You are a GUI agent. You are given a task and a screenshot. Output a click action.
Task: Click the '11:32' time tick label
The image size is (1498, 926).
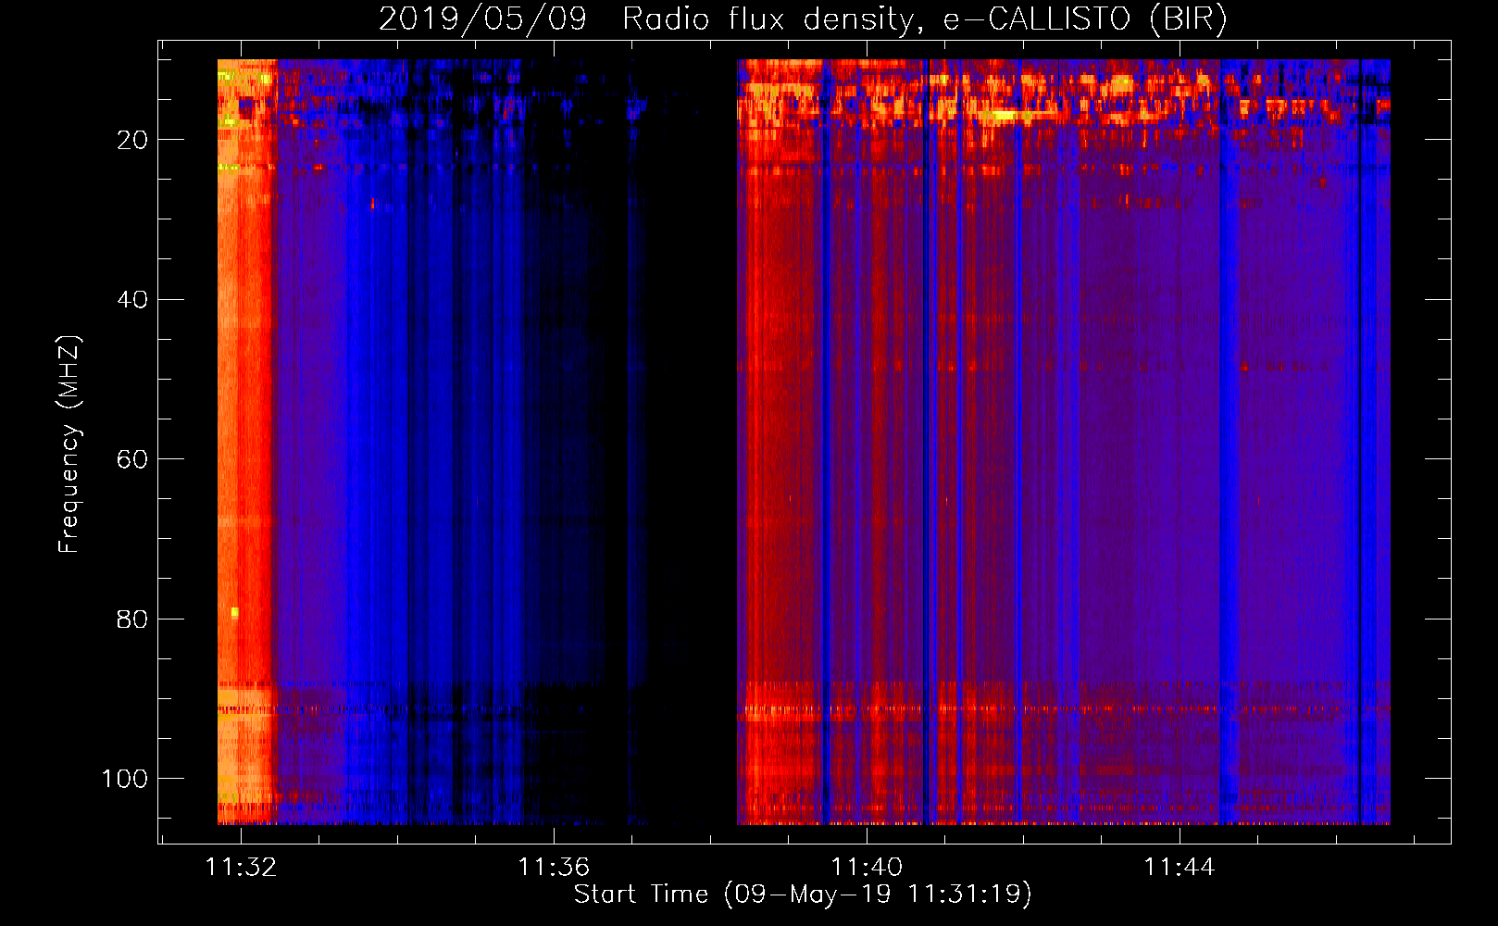click(x=241, y=868)
